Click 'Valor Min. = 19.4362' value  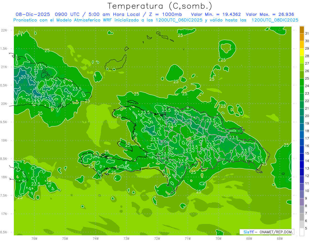click(216, 14)
